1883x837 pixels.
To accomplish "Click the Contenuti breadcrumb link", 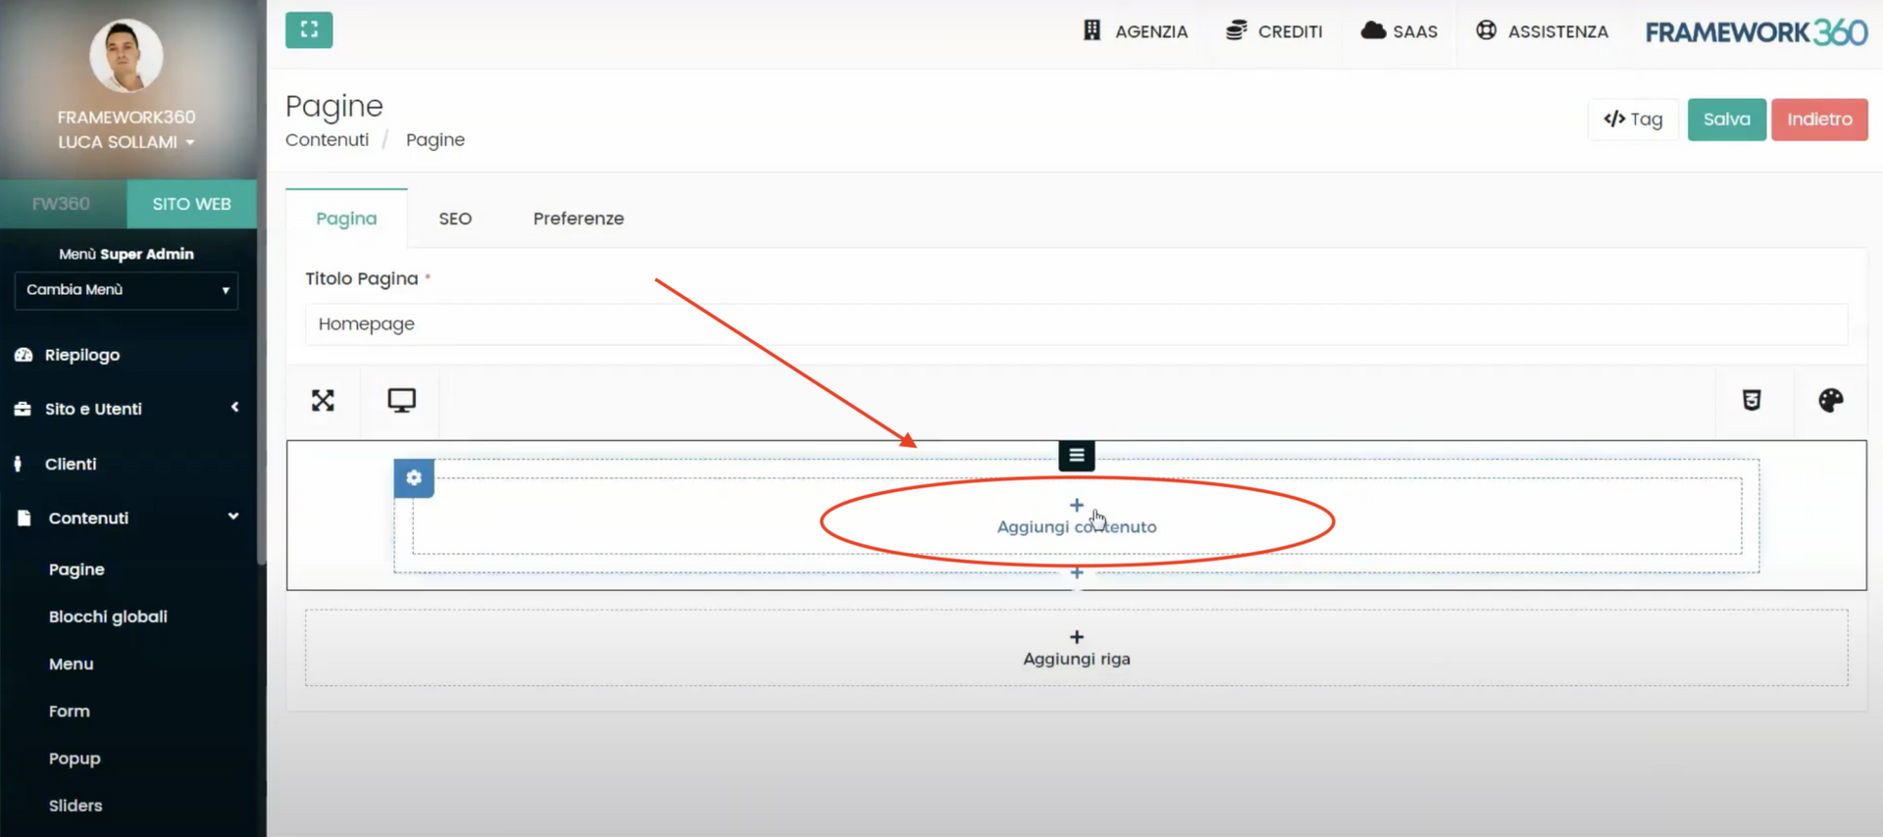I will pos(327,140).
